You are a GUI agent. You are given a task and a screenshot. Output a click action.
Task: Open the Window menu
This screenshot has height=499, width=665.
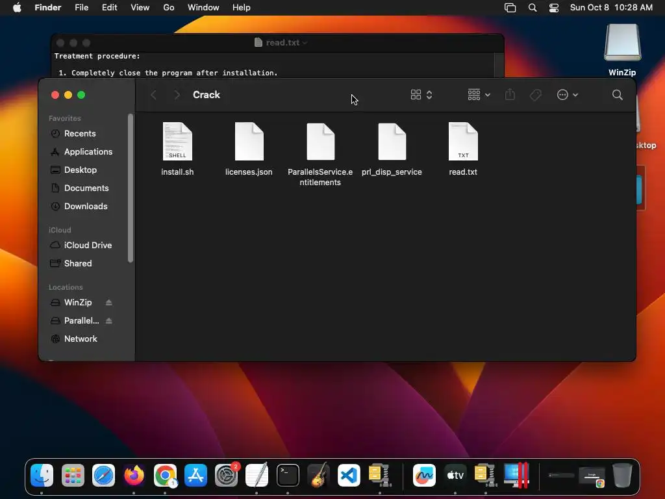point(203,8)
